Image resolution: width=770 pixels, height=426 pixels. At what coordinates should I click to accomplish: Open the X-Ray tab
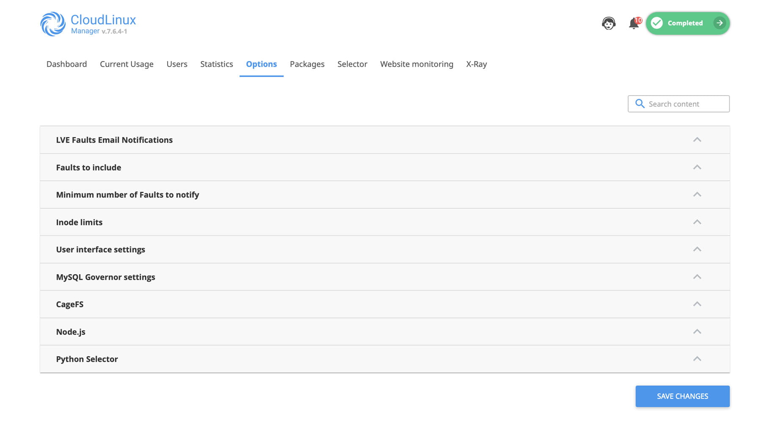click(x=476, y=64)
